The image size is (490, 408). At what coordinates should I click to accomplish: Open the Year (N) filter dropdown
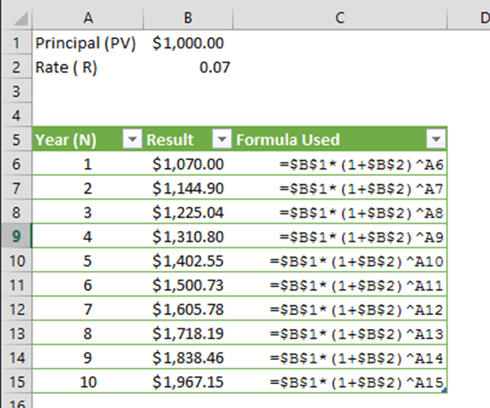[132, 139]
